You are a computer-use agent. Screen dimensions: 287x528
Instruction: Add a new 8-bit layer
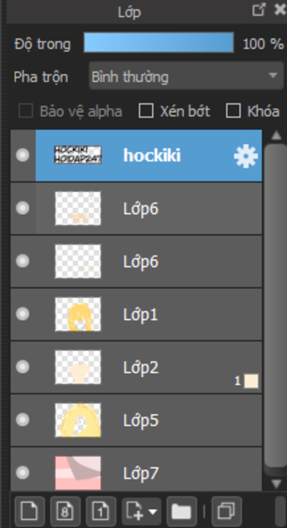(65, 511)
